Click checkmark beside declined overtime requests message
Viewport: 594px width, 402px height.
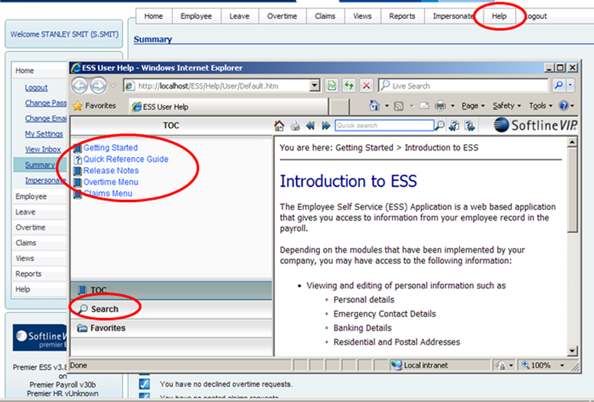pyautogui.click(x=144, y=384)
